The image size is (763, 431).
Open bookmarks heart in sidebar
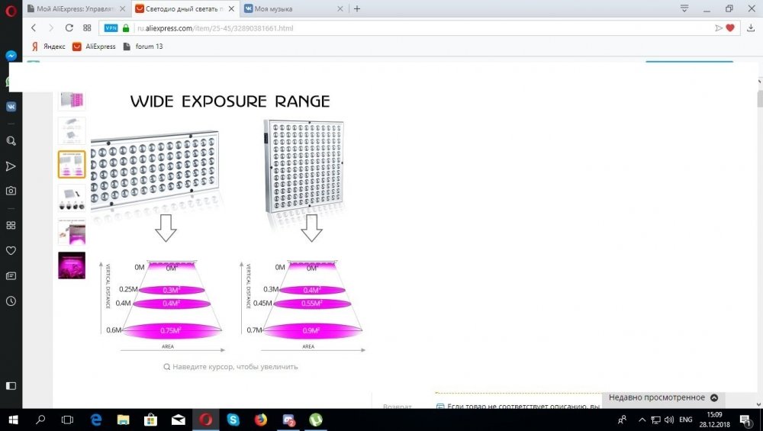tap(11, 250)
